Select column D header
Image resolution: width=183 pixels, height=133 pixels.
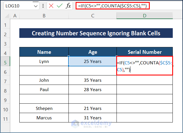(145, 16)
